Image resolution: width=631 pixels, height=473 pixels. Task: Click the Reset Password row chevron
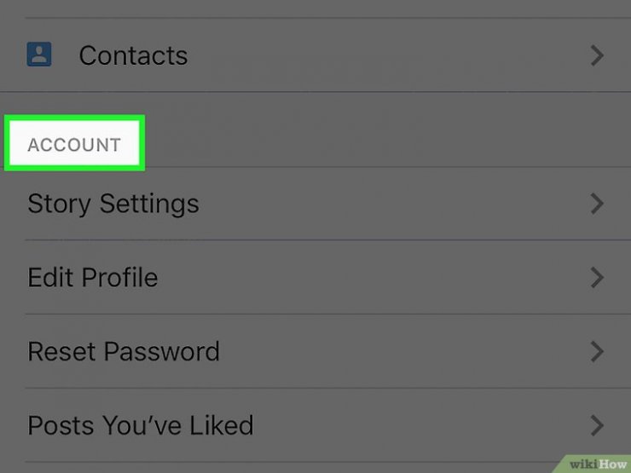[597, 351]
